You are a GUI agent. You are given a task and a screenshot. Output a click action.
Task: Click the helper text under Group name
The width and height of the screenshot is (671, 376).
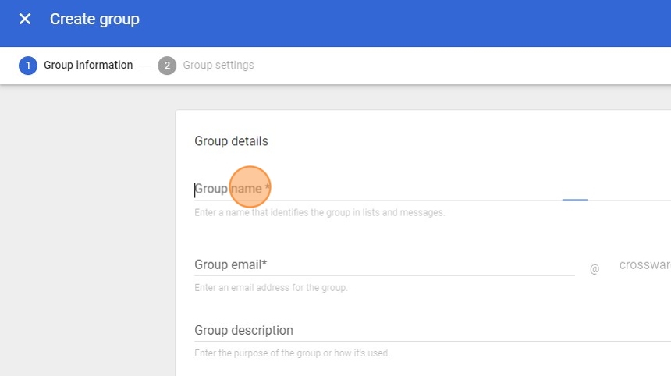coord(319,213)
